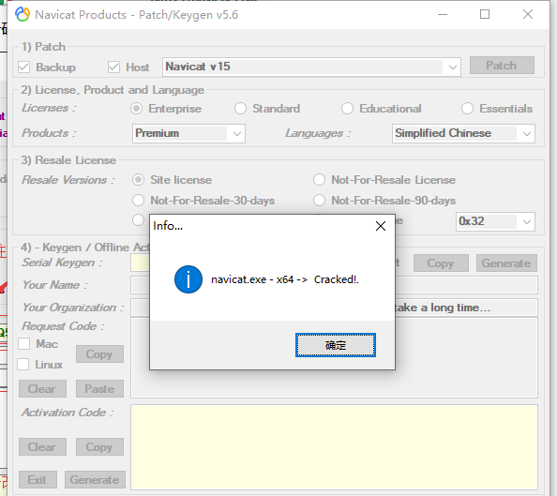Close the Info dialog with its X
The image size is (557, 496).
click(381, 226)
